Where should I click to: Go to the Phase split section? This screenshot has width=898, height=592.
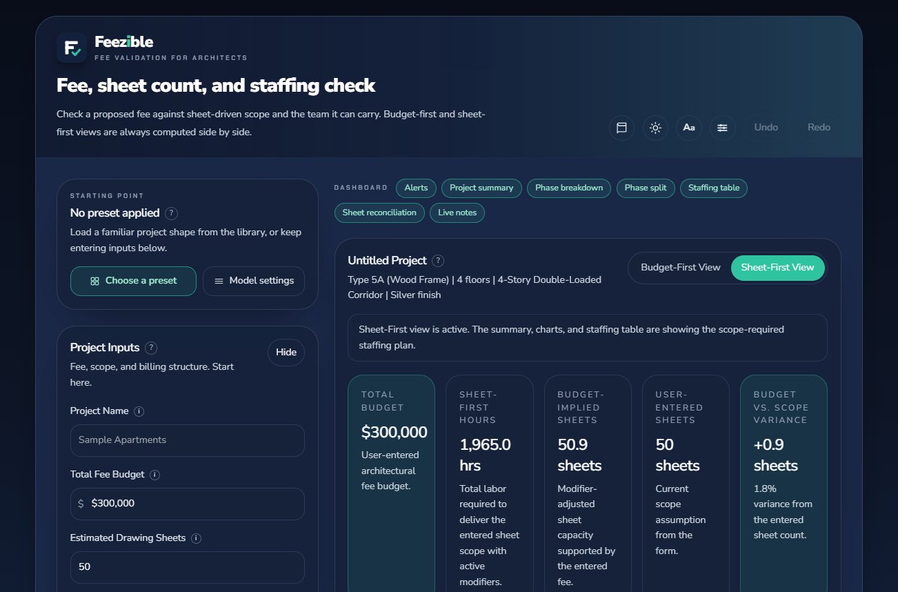646,188
